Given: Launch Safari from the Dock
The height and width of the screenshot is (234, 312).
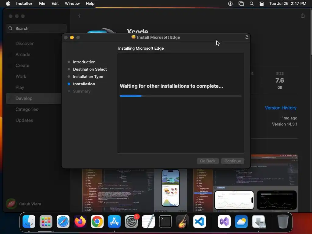Looking at the screenshot, I should [63, 222].
